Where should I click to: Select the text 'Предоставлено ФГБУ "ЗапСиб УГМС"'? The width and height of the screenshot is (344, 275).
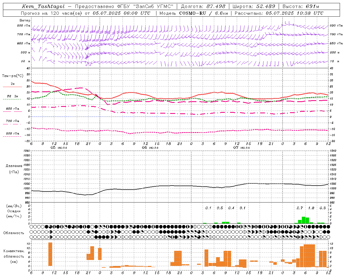point(124,7)
